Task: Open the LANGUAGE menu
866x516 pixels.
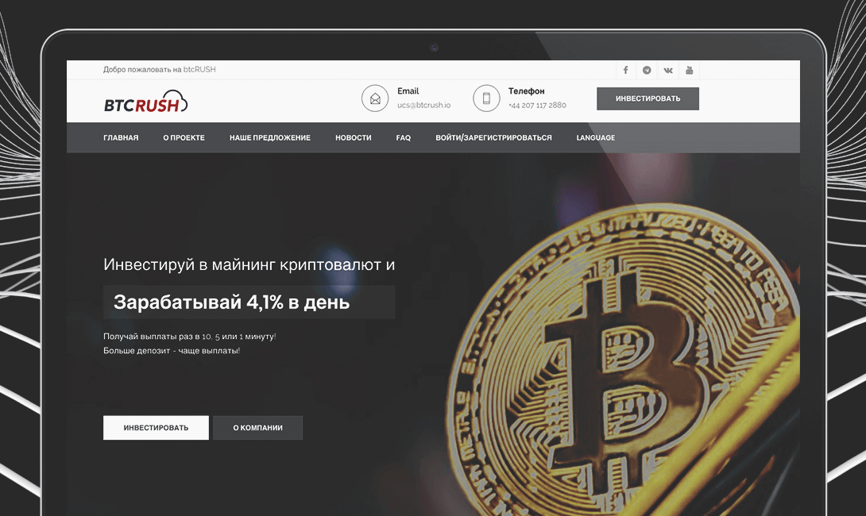Action: tap(595, 138)
